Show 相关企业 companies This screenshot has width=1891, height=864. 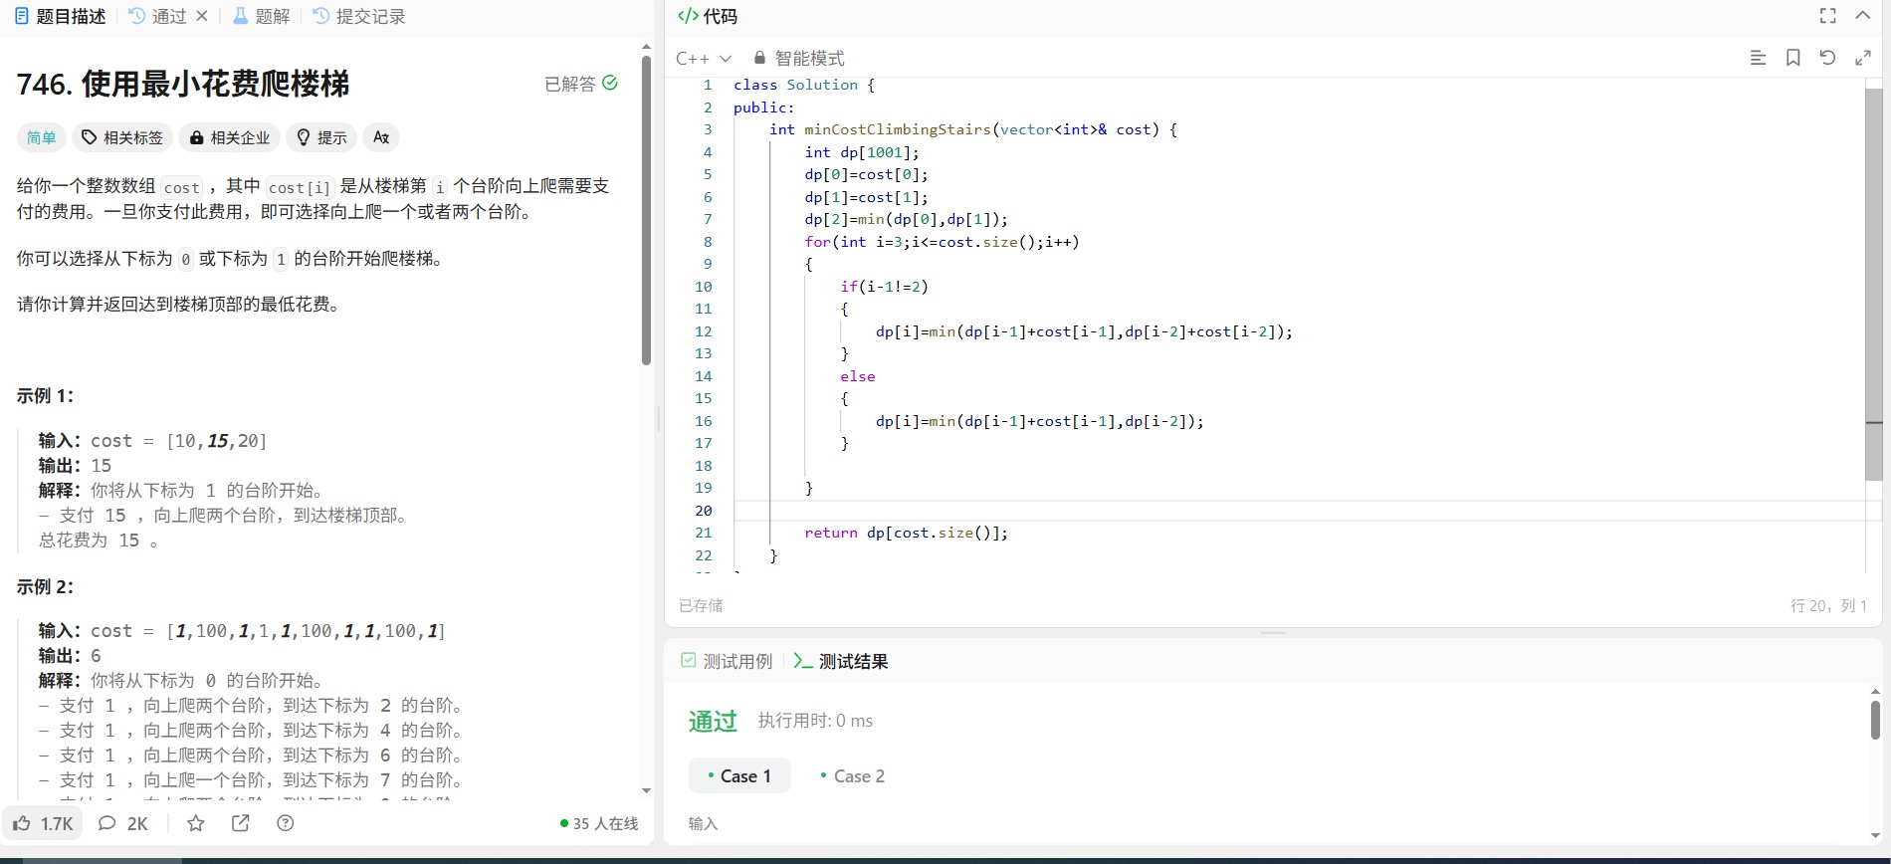230,137
